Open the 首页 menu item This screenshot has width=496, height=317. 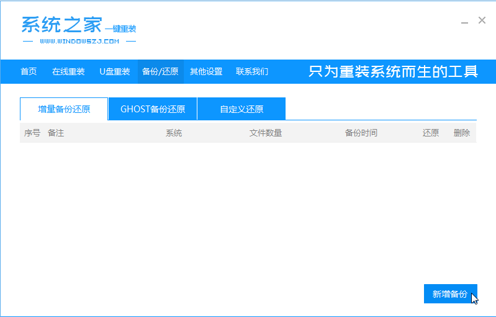pyautogui.click(x=29, y=71)
